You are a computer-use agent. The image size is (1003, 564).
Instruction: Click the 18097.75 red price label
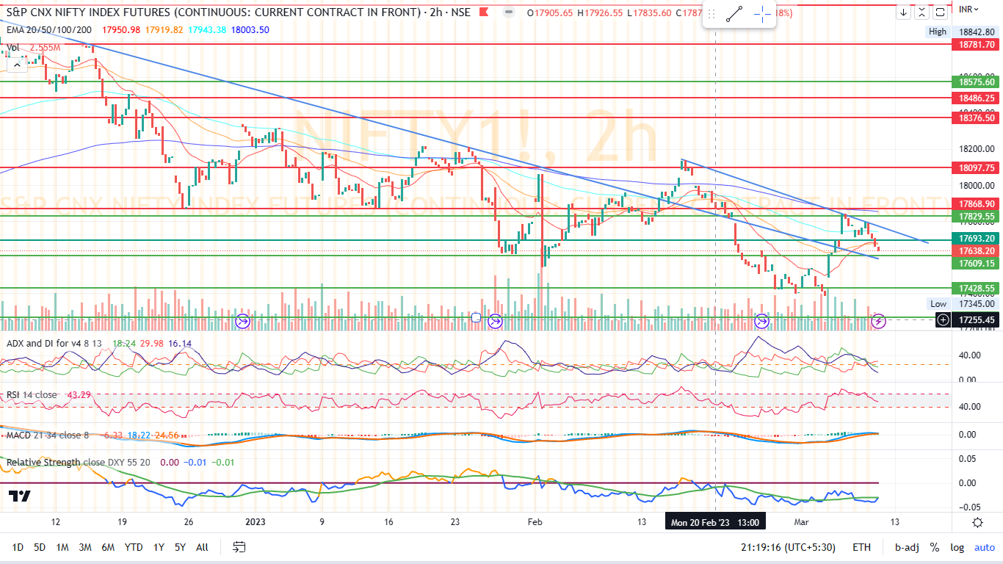pyautogui.click(x=974, y=167)
